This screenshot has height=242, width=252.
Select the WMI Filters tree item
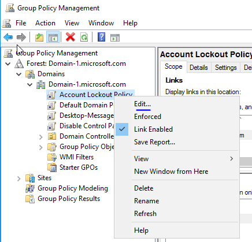[x=76, y=157]
